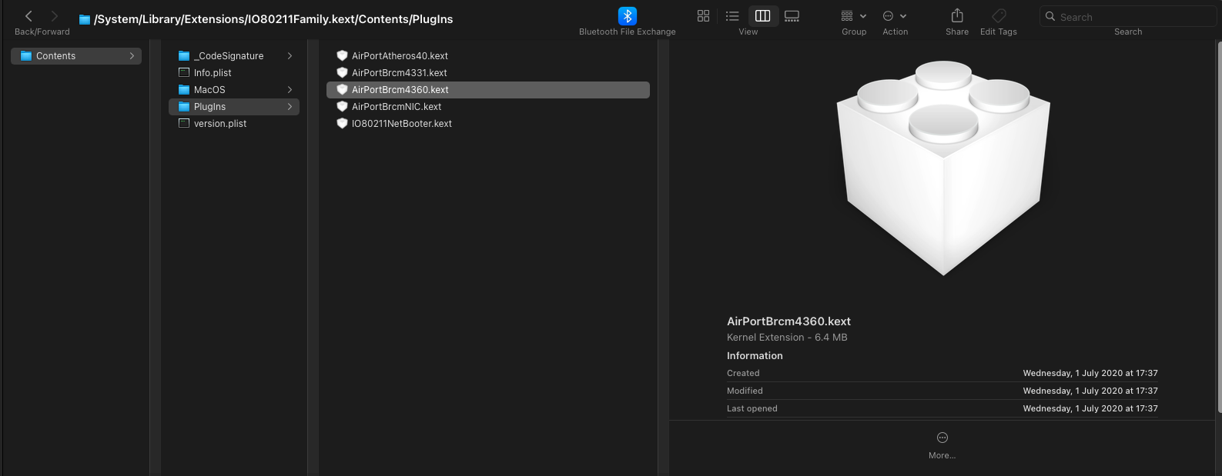This screenshot has height=476, width=1222.
Task: Switch to icon grid view
Action: [703, 16]
